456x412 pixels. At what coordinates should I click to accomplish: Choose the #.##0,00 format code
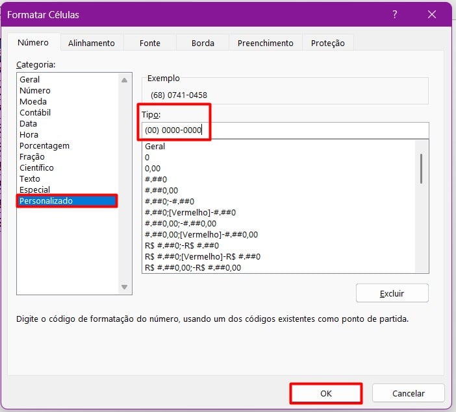point(279,190)
